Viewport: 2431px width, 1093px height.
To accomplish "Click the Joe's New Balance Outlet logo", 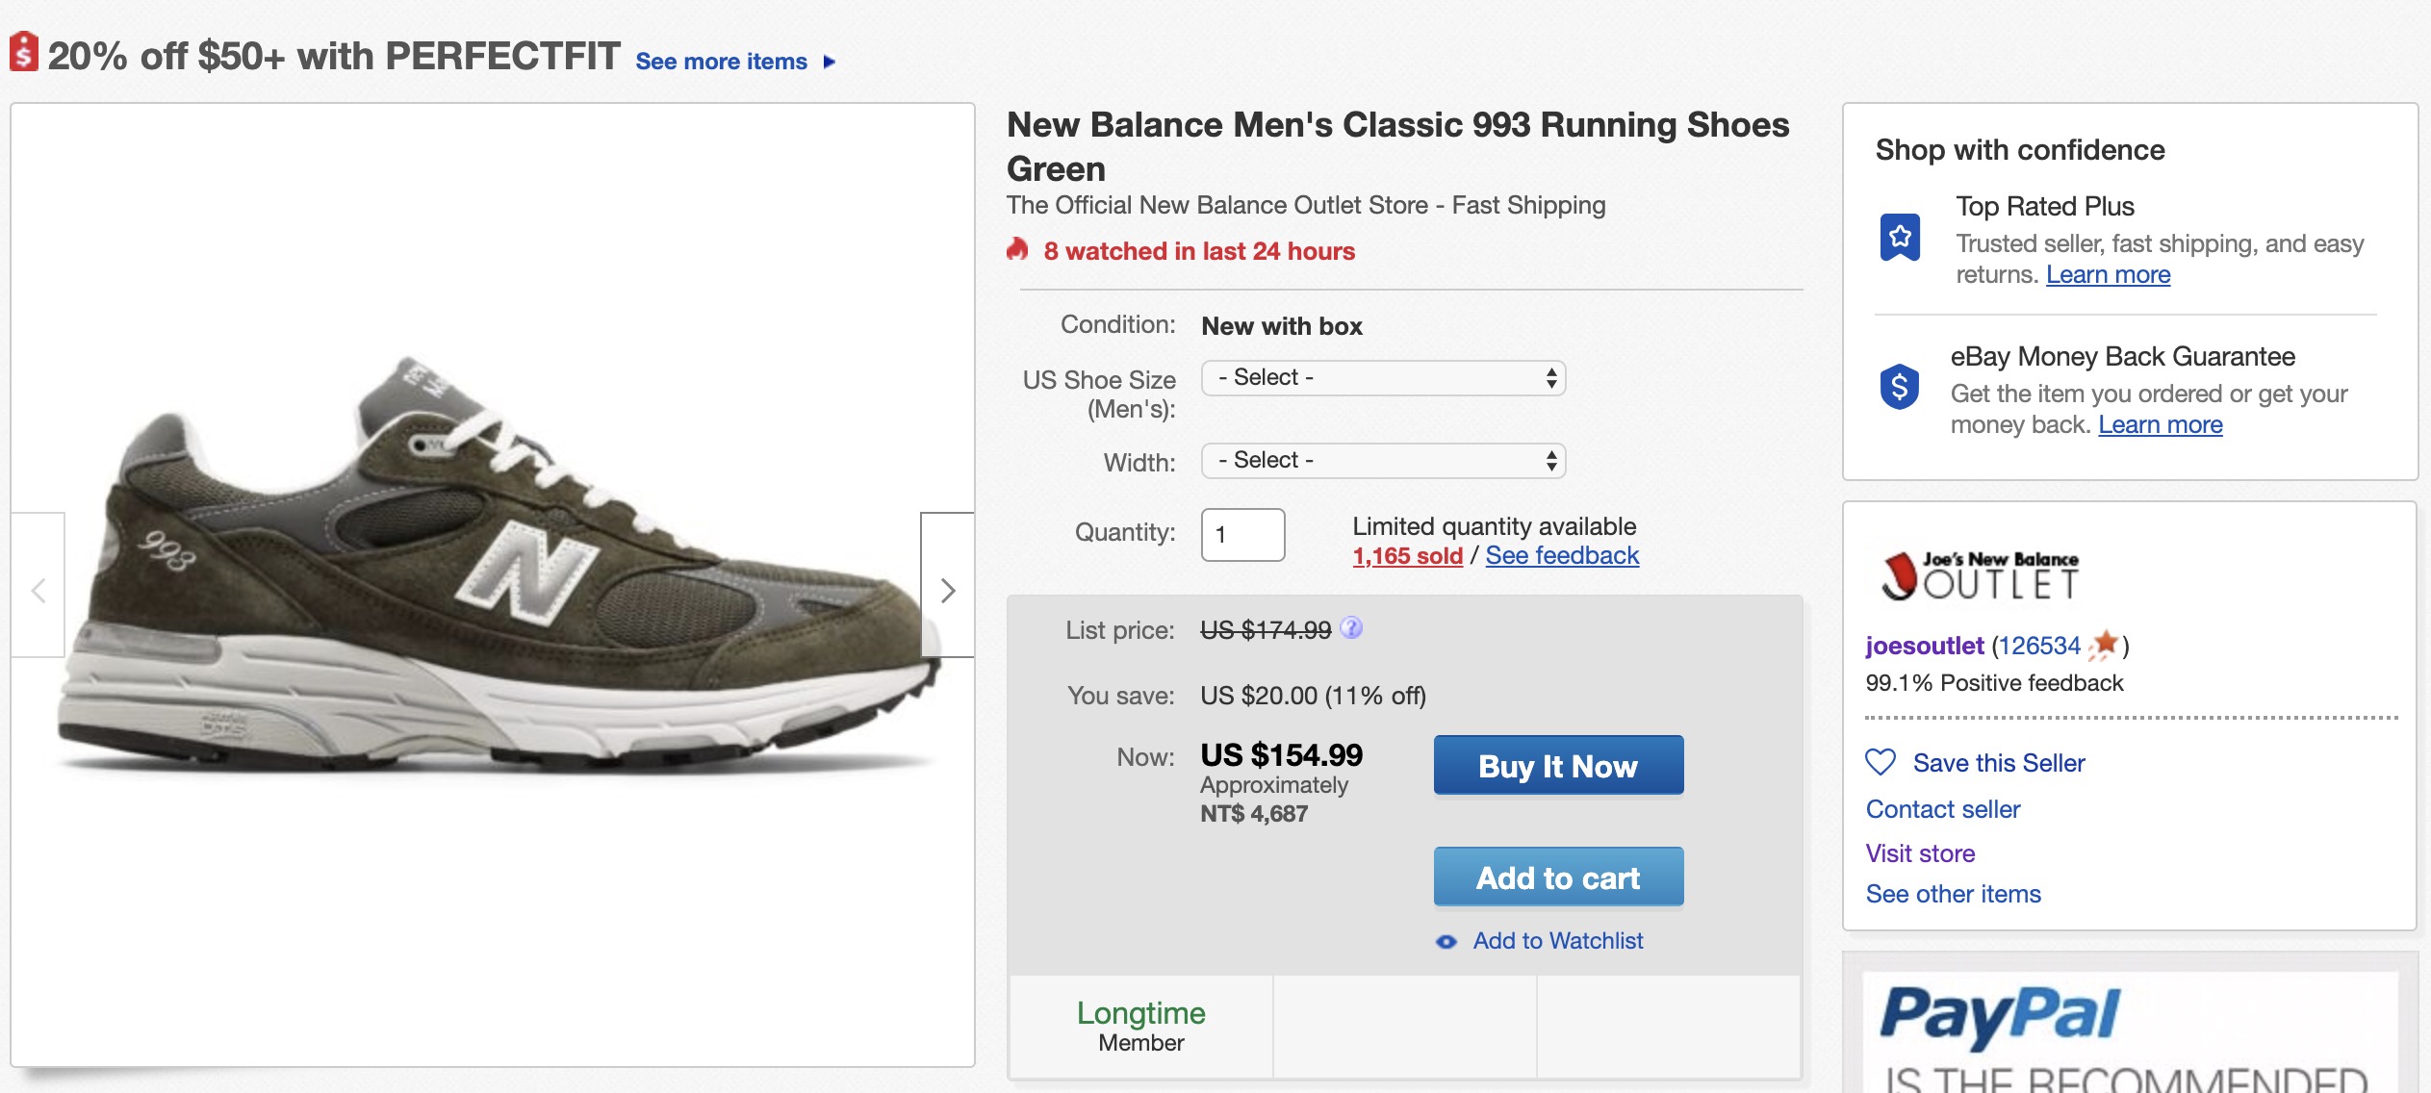I will 1980,576.
